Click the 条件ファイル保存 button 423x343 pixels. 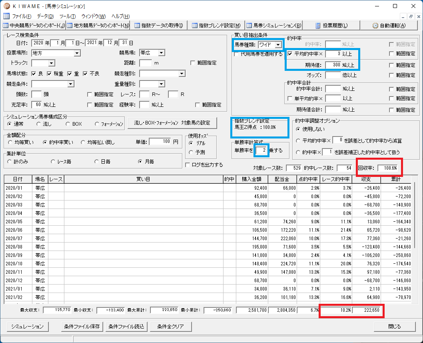tap(82, 327)
